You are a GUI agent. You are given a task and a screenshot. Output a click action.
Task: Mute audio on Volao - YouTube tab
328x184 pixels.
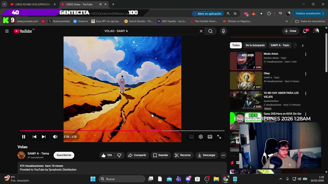100,4
